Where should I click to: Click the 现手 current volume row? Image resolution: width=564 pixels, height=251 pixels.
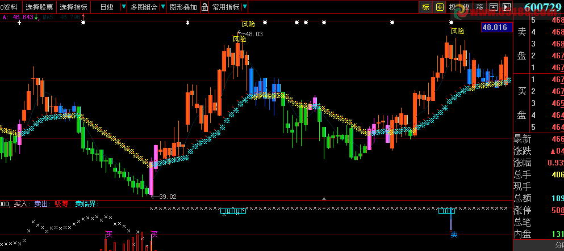pos(538,186)
